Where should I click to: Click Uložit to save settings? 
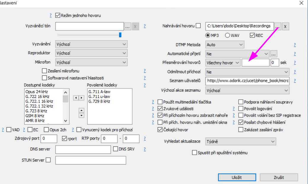[x=237, y=177]
